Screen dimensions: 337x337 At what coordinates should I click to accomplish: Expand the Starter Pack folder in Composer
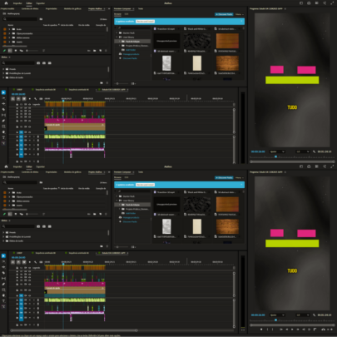(116, 196)
